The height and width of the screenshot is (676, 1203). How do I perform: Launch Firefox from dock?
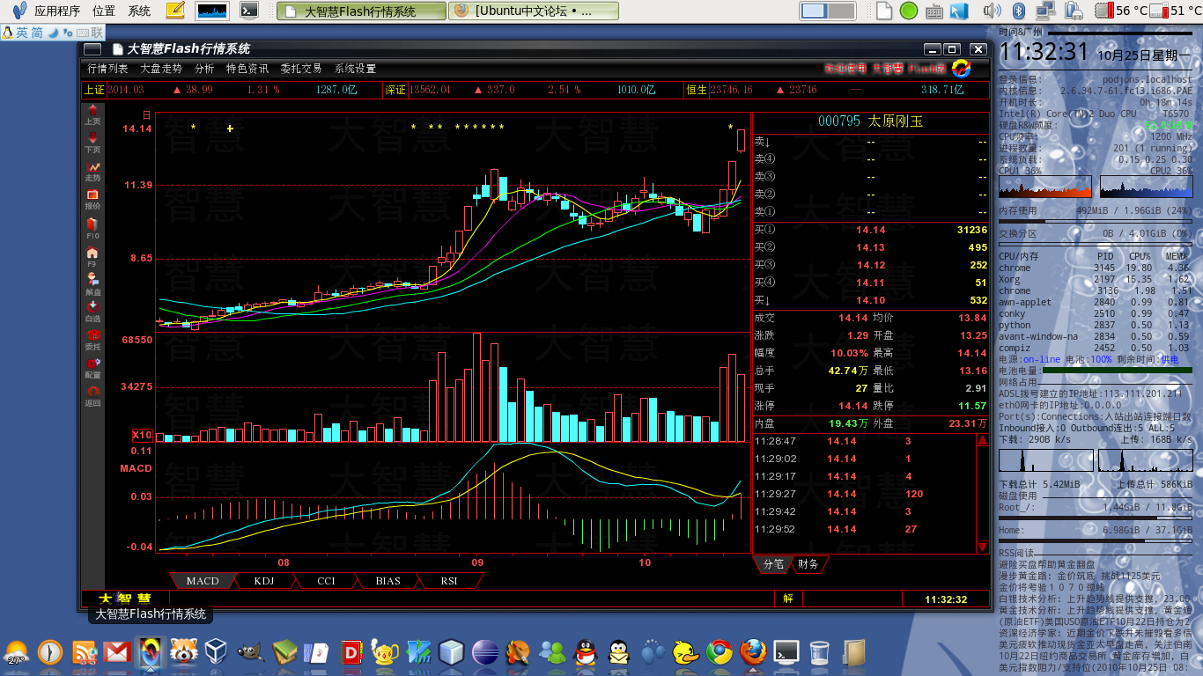click(753, 652)
